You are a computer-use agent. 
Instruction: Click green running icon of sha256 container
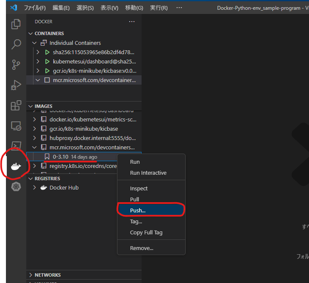(x=47, y=52)
